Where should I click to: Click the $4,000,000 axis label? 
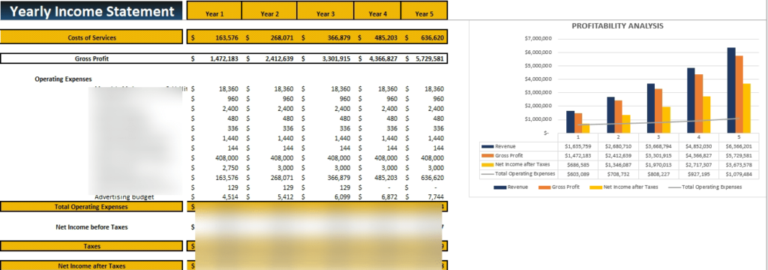coord(538,79)
